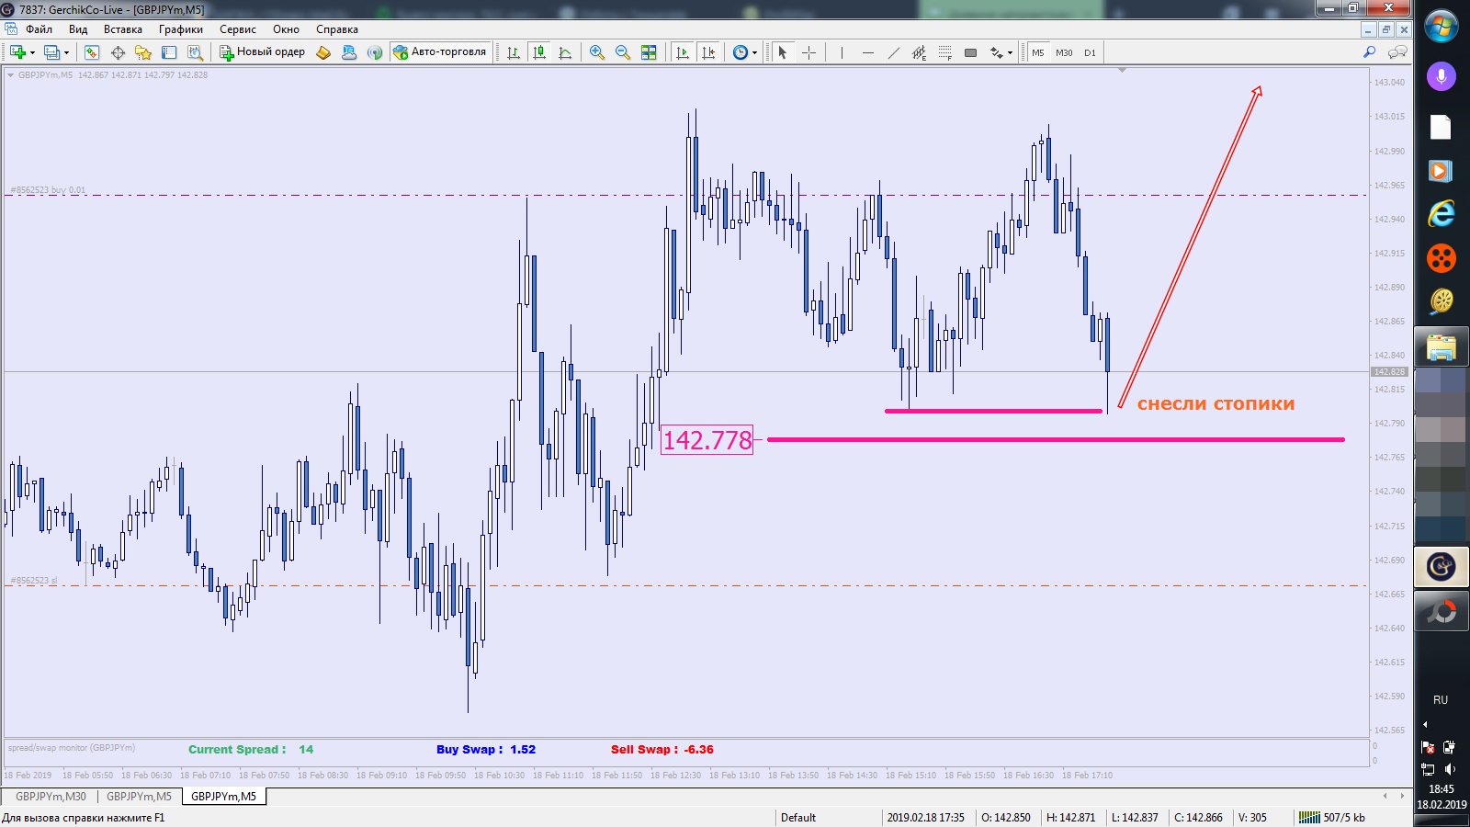
Task: Tile chart windows
Action: pos(649,52)
